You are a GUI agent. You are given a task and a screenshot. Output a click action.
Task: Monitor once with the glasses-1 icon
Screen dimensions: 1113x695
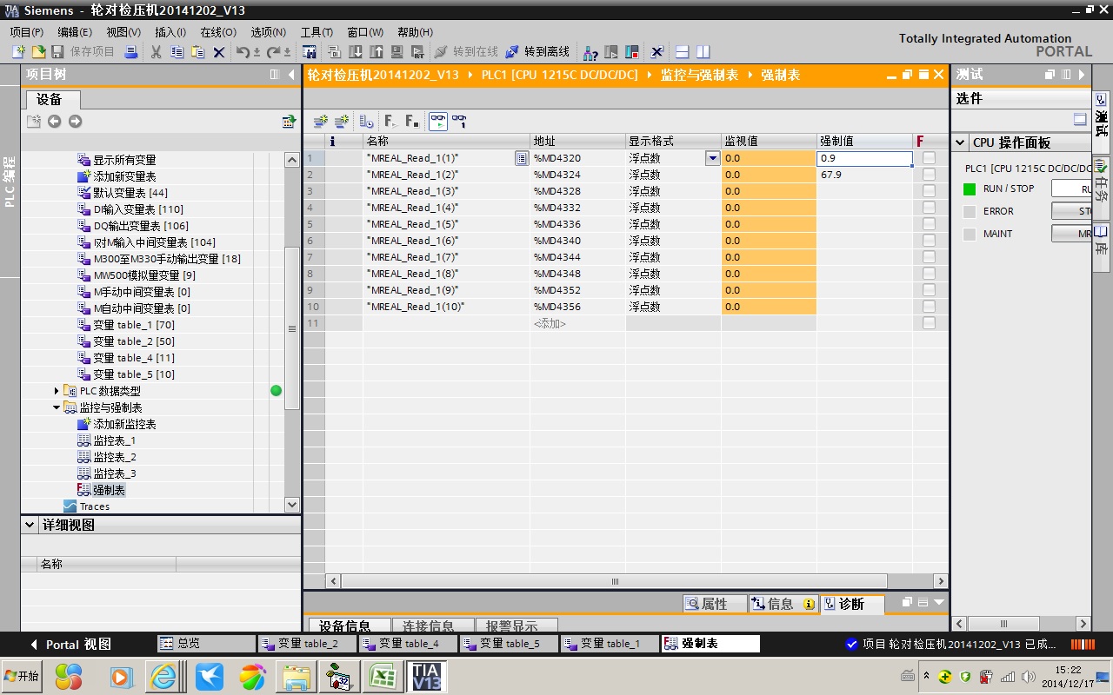(459, 122)
